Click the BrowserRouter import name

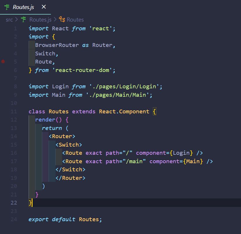click(x=57, y=45)
